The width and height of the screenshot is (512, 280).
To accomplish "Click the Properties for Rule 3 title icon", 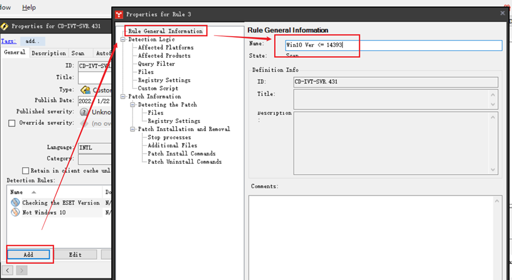I will point(119,14).
